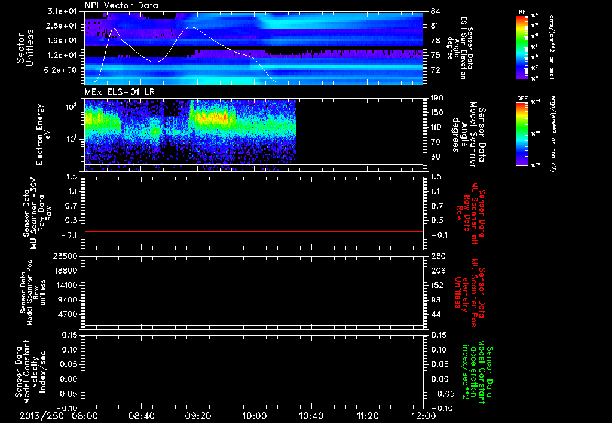This screenshot has height=423, width=612.
Task: Select the "MEx ELS-01 LR" panel title
Action: pyautogui.click(x=120, y=92)
